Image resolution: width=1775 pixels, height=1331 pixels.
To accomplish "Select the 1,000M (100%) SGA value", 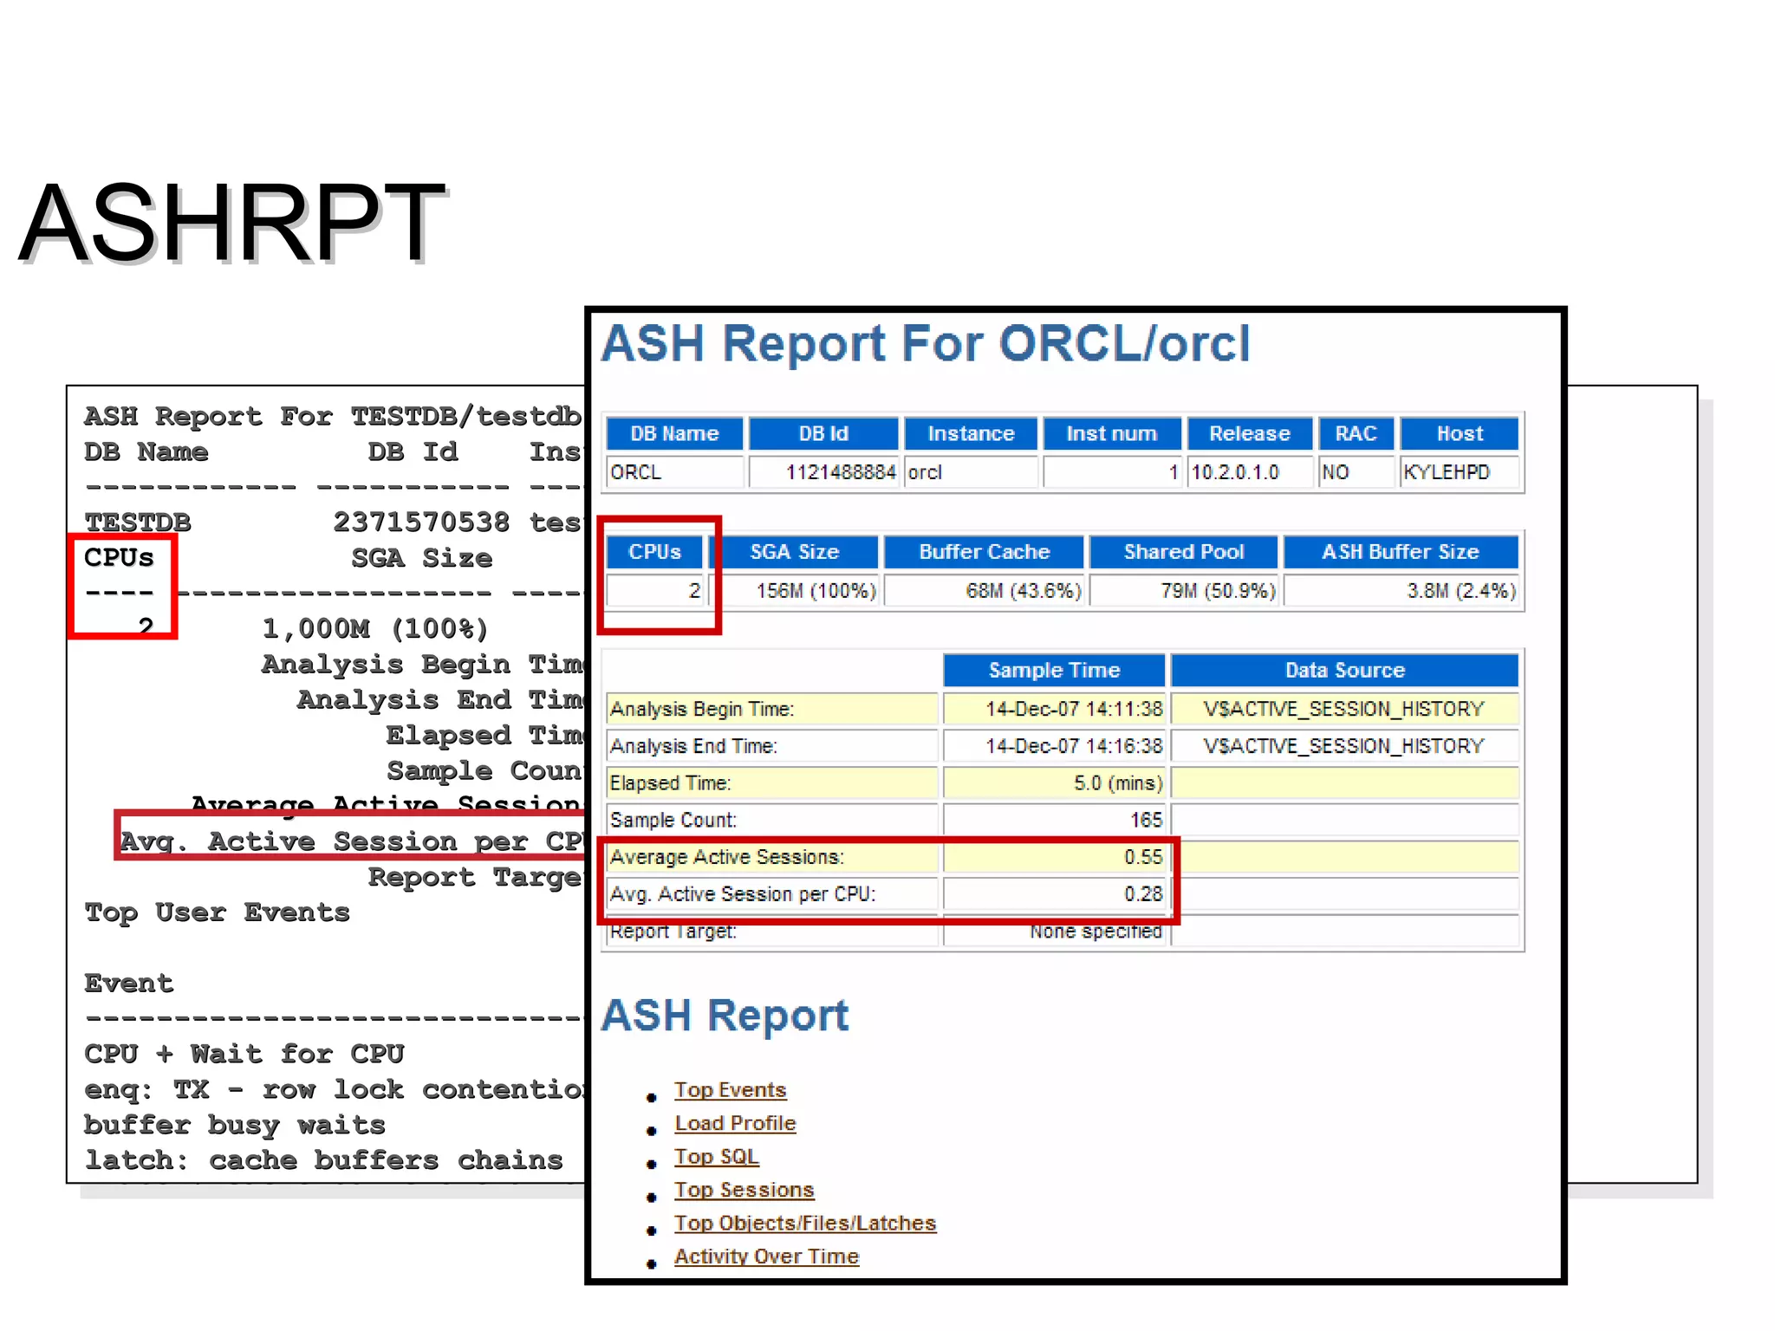I will [x=375, y=628].
